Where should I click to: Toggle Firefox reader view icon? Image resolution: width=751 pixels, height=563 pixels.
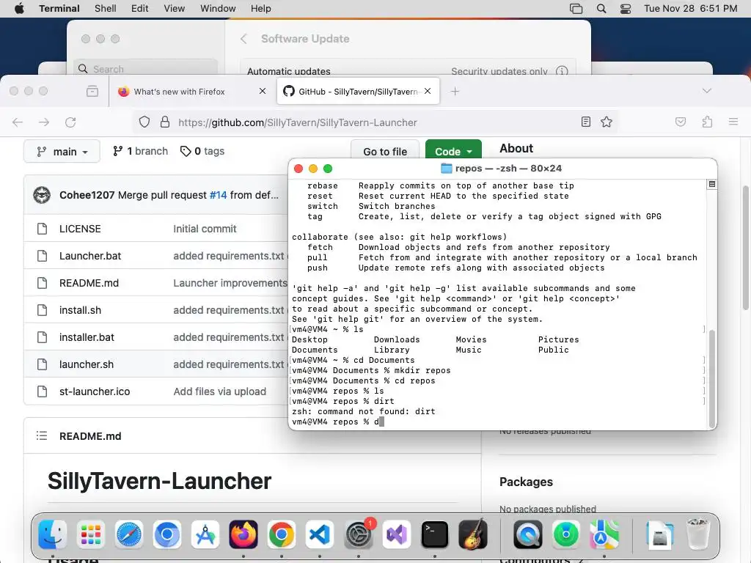586,122
